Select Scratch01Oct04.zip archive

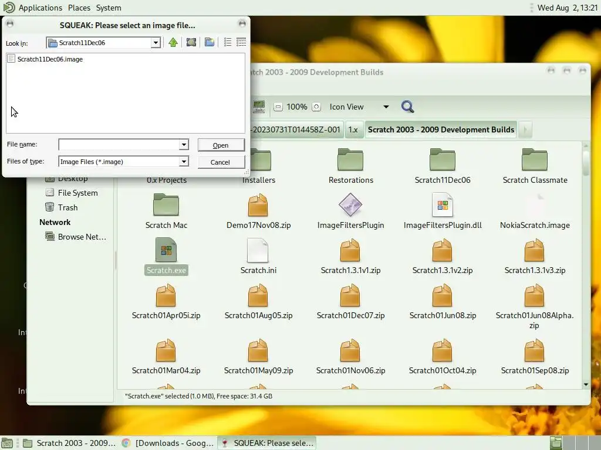(x=443, y=357)
